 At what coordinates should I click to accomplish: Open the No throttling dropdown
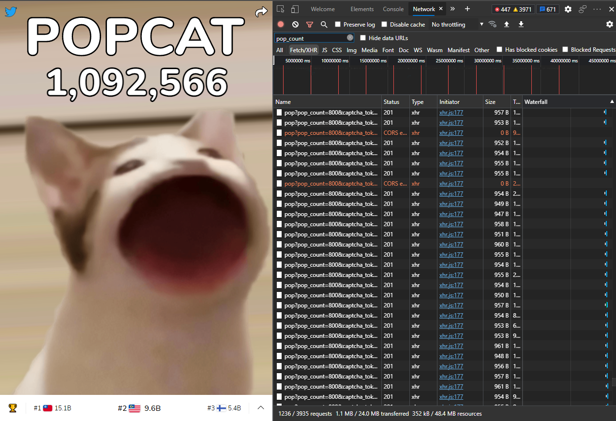(x=457, y=24)
